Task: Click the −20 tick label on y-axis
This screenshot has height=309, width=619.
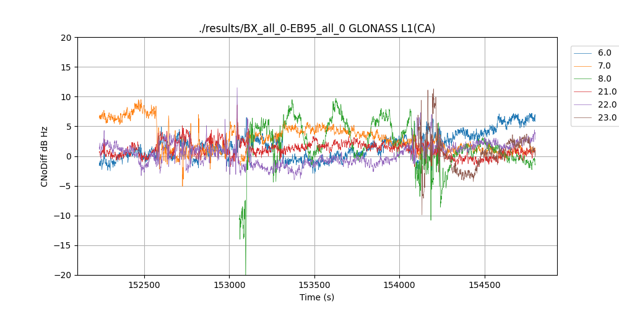Action: [x=64, y=275]
